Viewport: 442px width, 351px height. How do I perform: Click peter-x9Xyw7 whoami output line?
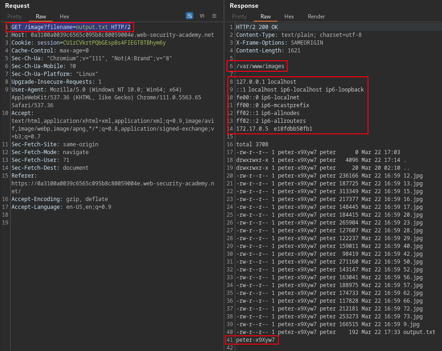(x=255, y=340)
